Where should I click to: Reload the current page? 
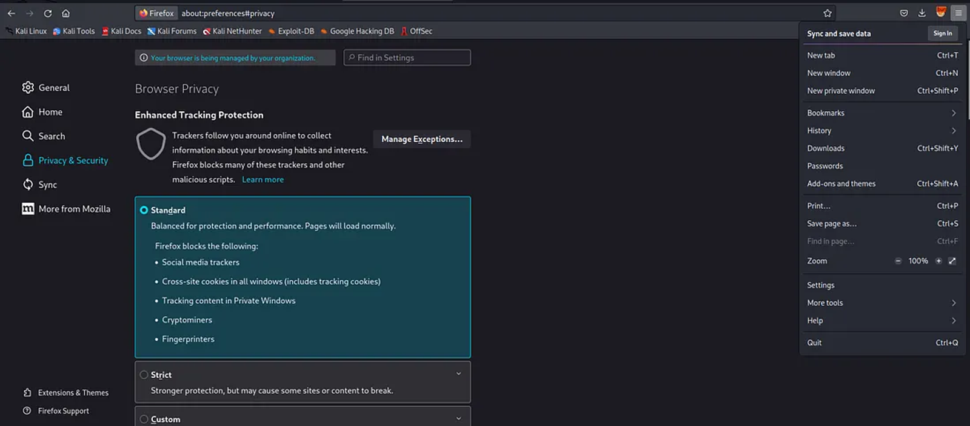47,13
